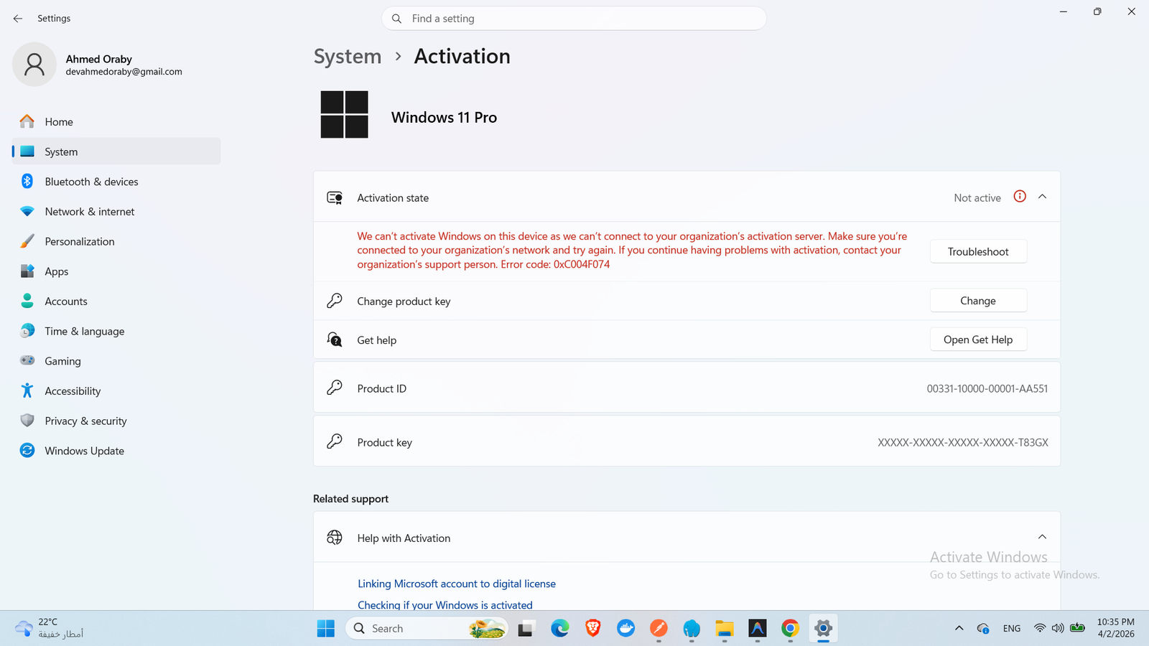Viewport: 1149px width, 646px height.
Task: Collapse the Activation state section
Action: 1042,197
